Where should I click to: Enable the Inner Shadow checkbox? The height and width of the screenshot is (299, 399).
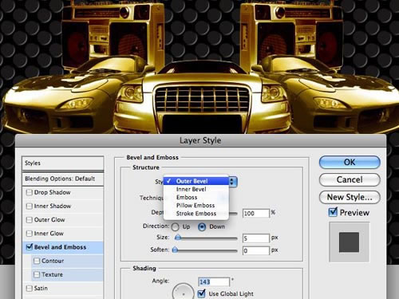(x=29, y=206)
